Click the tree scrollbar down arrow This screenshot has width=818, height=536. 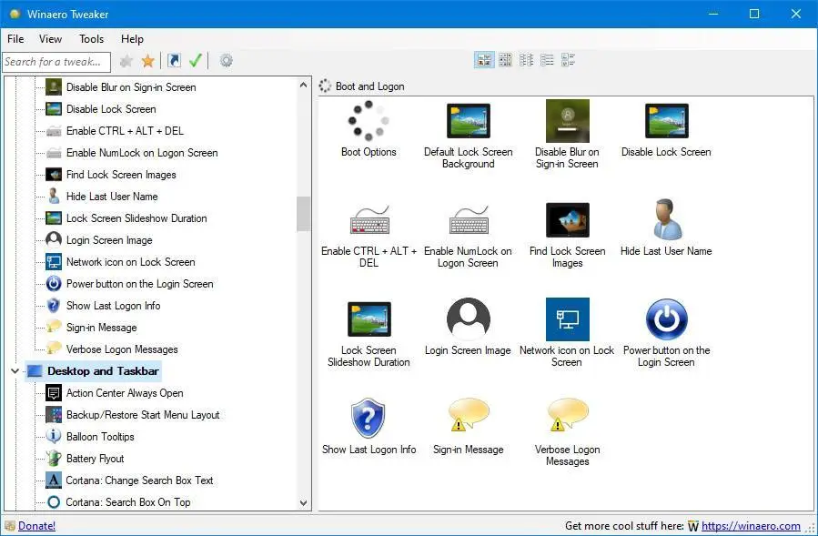tap(303, 503)
